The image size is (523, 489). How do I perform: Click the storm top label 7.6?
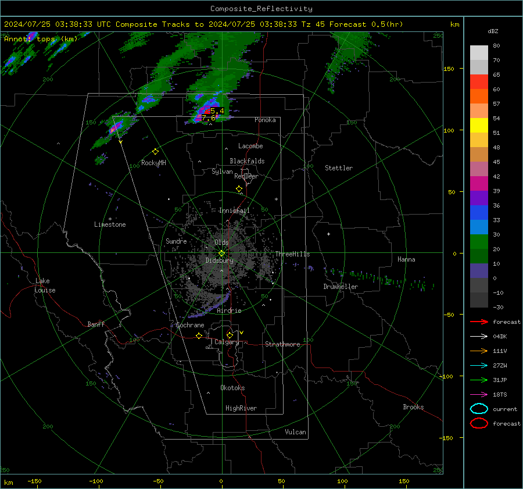[x=209, y=118]
